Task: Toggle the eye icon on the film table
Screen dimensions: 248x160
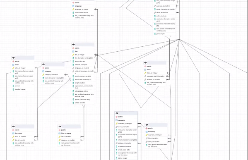Action: pyautogui.click(x=73, y=45)
